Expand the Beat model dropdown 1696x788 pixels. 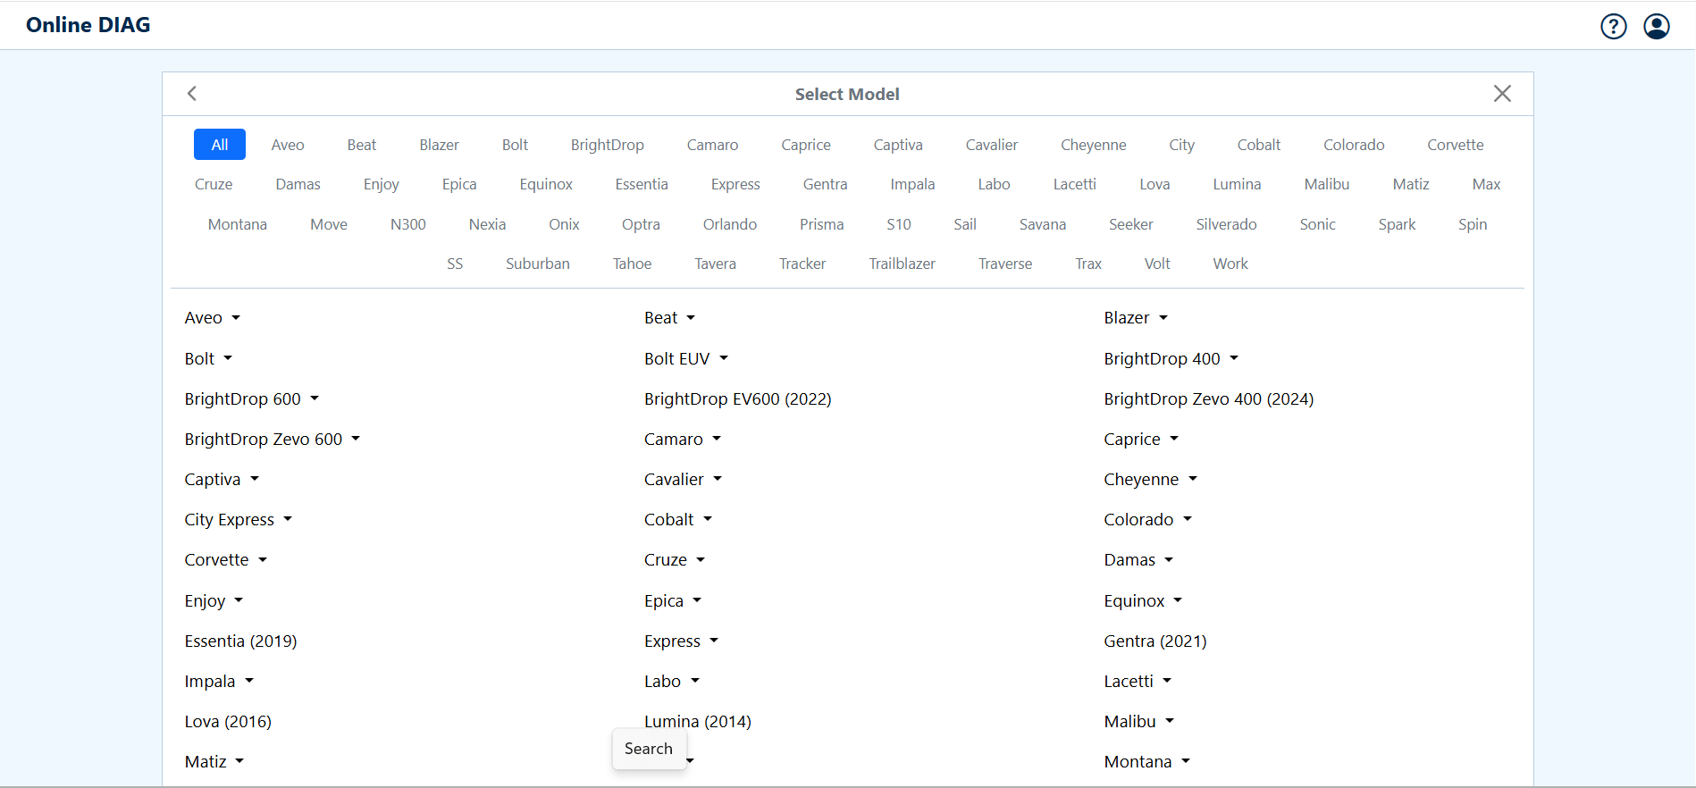670,318
